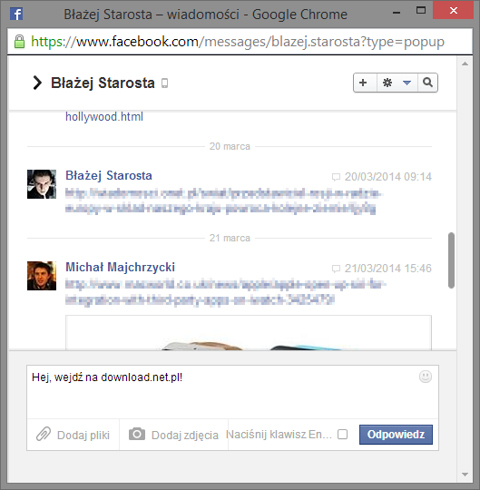Click Dodaj pliki to attach files
The image size is (480, 490).
(x=83, y=435)
